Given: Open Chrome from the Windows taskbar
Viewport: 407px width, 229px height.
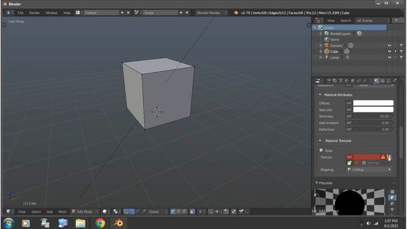Looking at the screenshot, I should click(x=100, y=223).
